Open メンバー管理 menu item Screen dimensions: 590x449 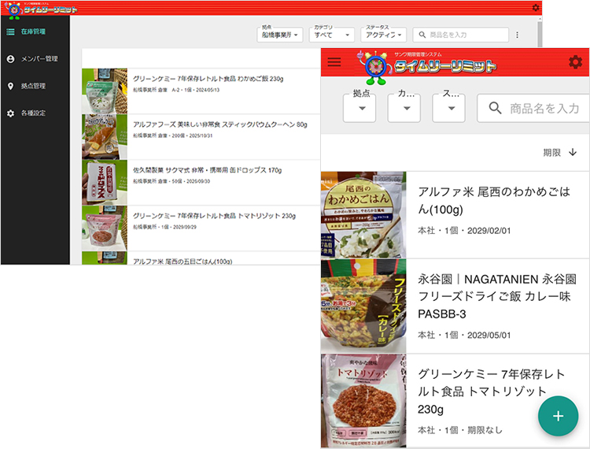(x=35, y=59)
